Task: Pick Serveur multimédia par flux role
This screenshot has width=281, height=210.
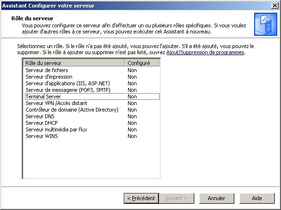Action: [92, 129]
